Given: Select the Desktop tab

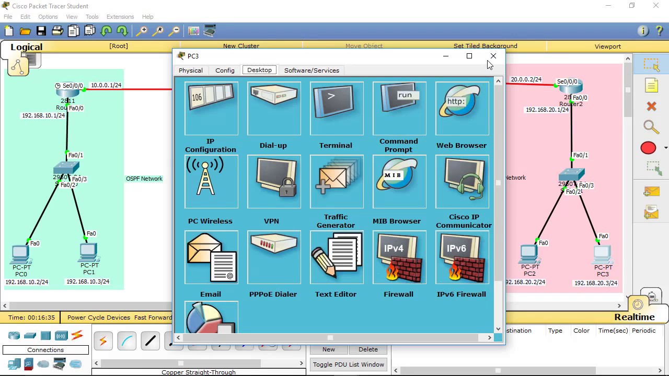Looking at the screenshot, I should click(259, 70).
